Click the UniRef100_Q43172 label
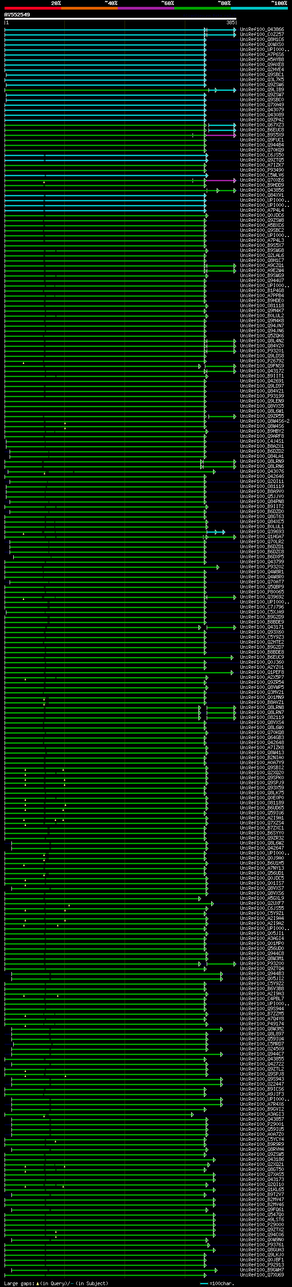This screenshot has width=292, height=1287. point(262,371)
